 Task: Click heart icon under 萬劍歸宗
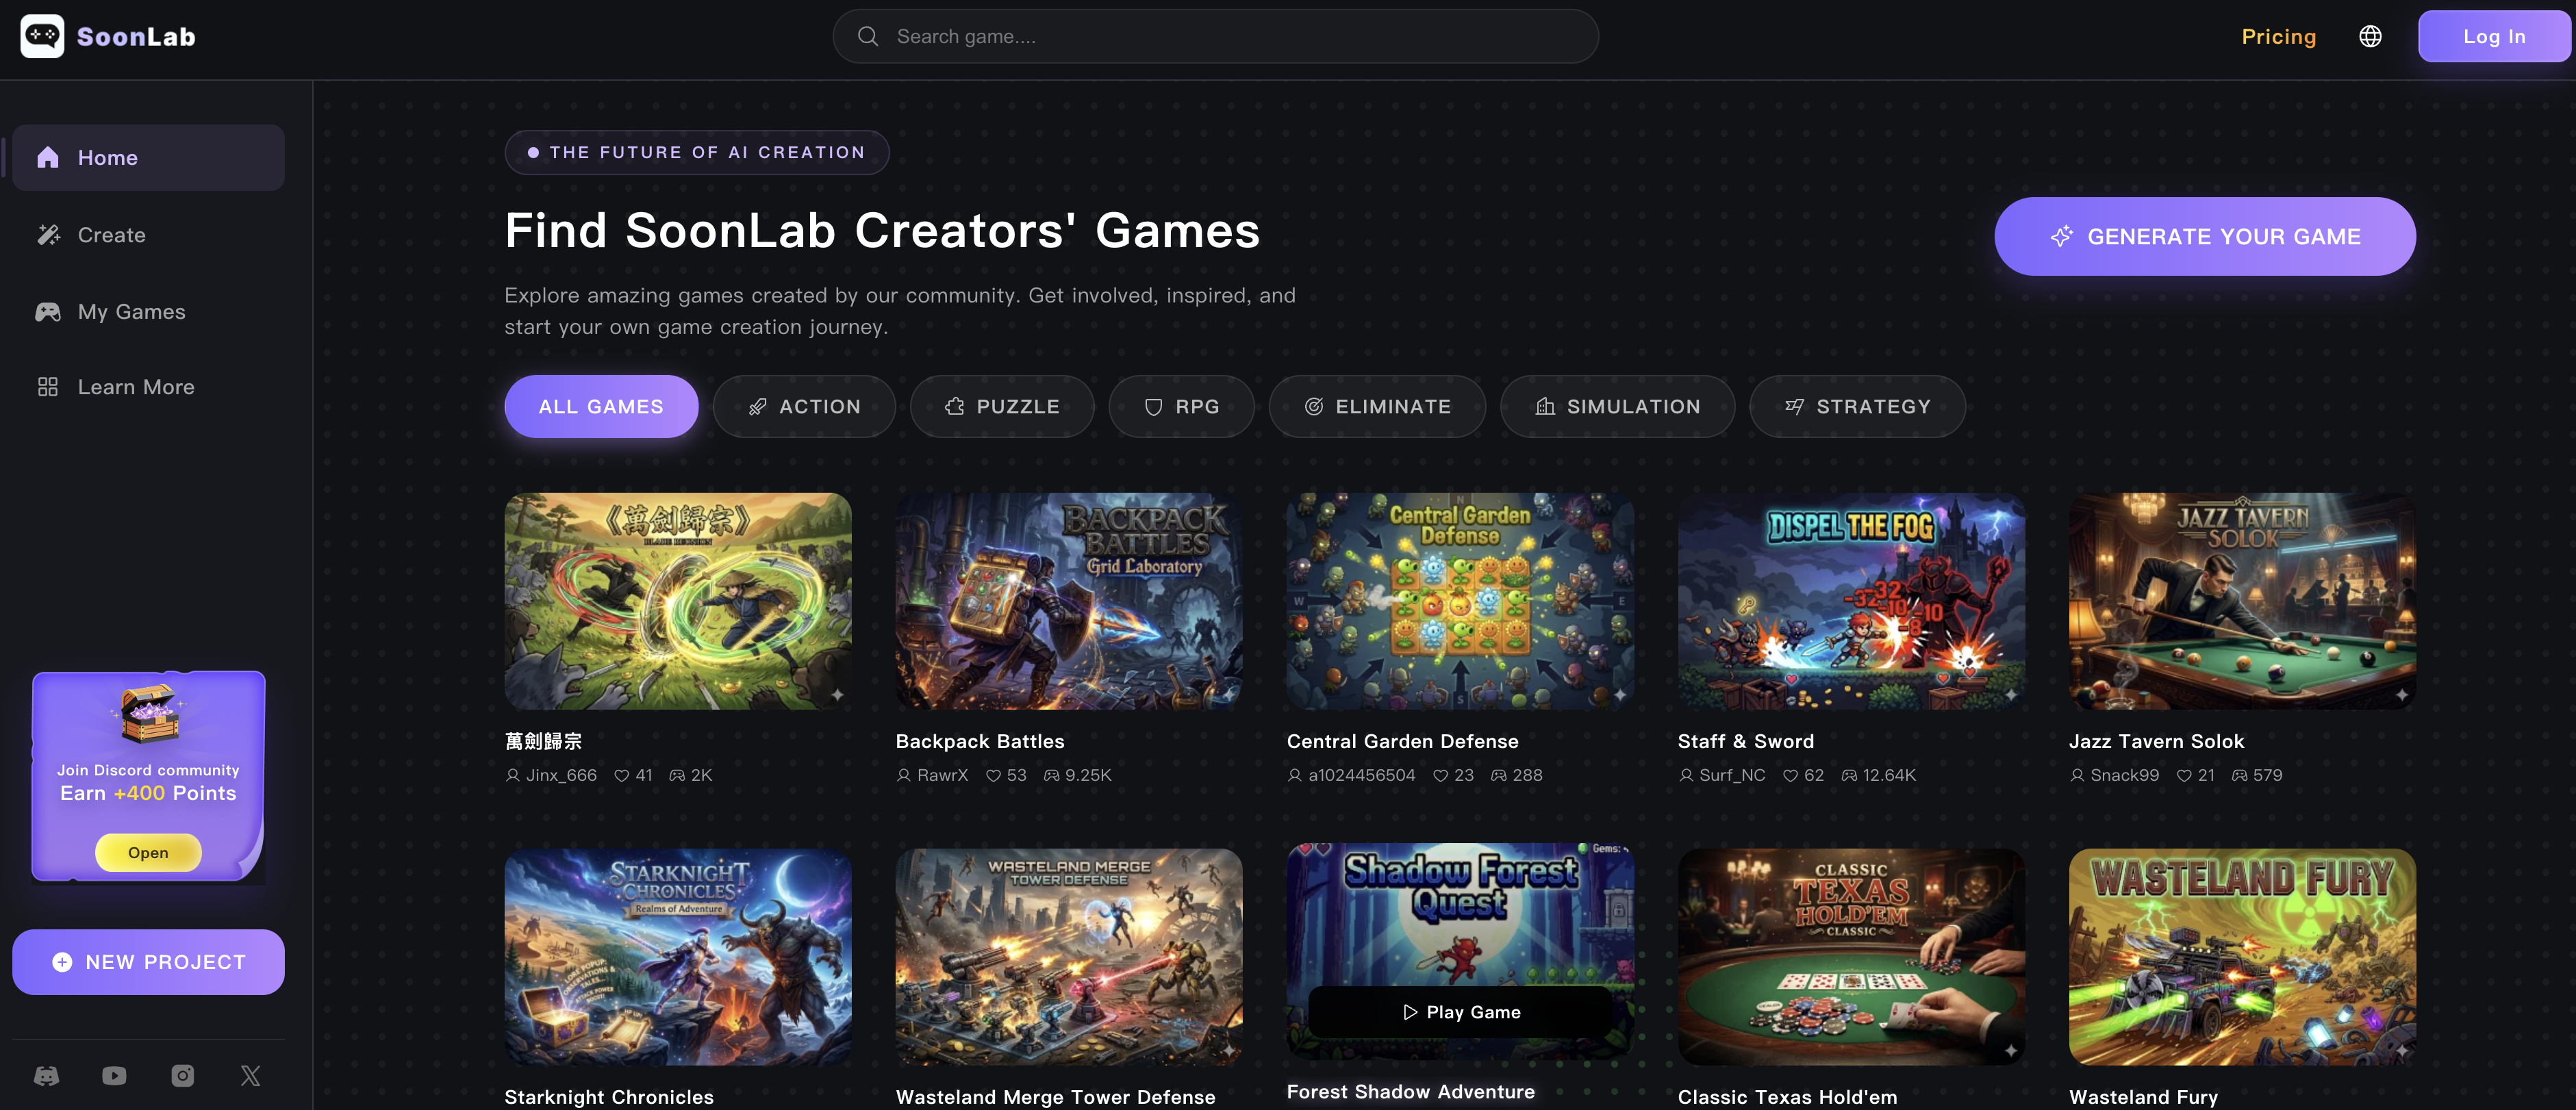click(621, 775)
